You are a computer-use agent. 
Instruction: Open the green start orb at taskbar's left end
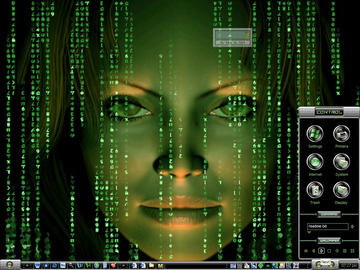tap(9, 265)
